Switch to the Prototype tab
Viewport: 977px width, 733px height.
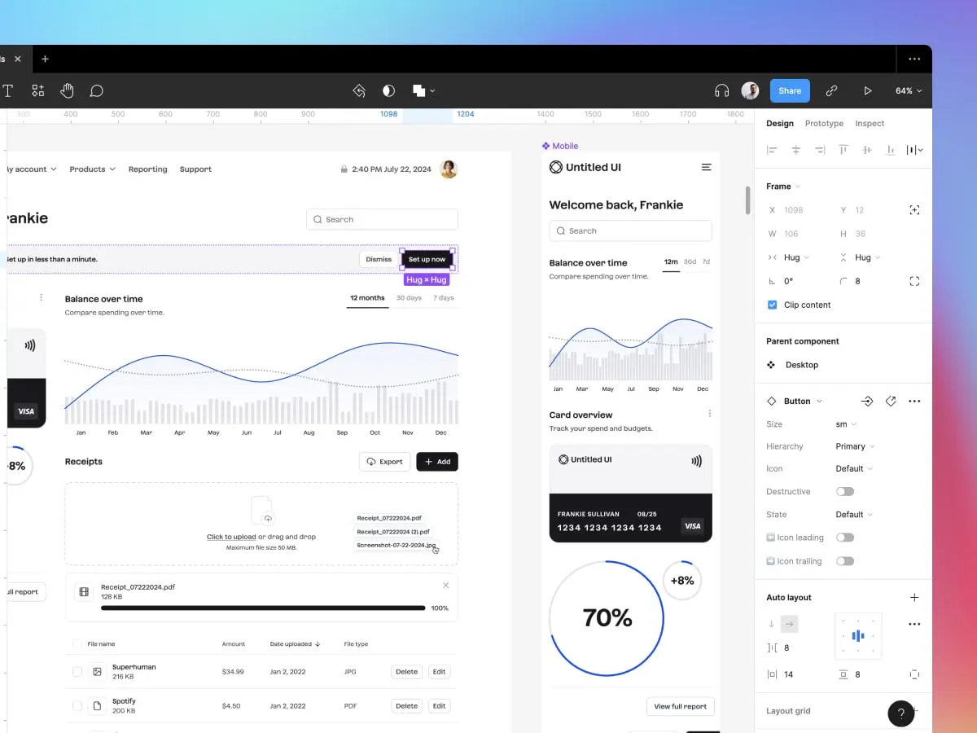click(x=823, y=123)
